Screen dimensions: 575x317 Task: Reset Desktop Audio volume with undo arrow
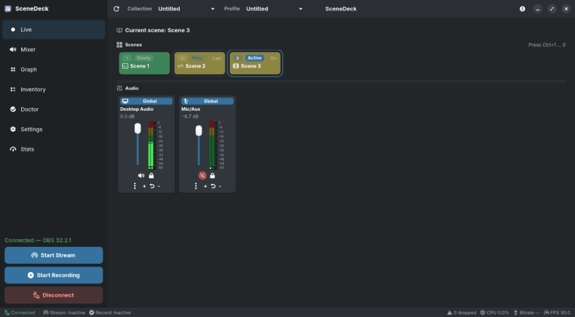(x=152, y=186)
